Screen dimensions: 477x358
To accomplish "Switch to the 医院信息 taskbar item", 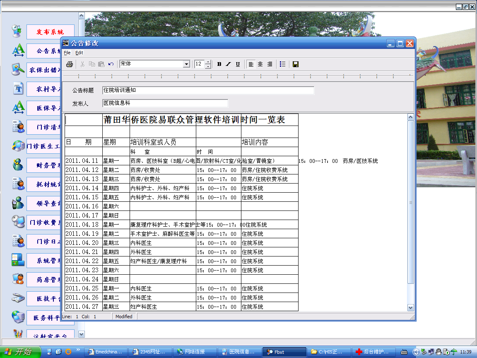I will point(239,352).
